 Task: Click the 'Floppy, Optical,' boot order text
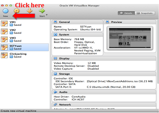[x=84, y=42]
